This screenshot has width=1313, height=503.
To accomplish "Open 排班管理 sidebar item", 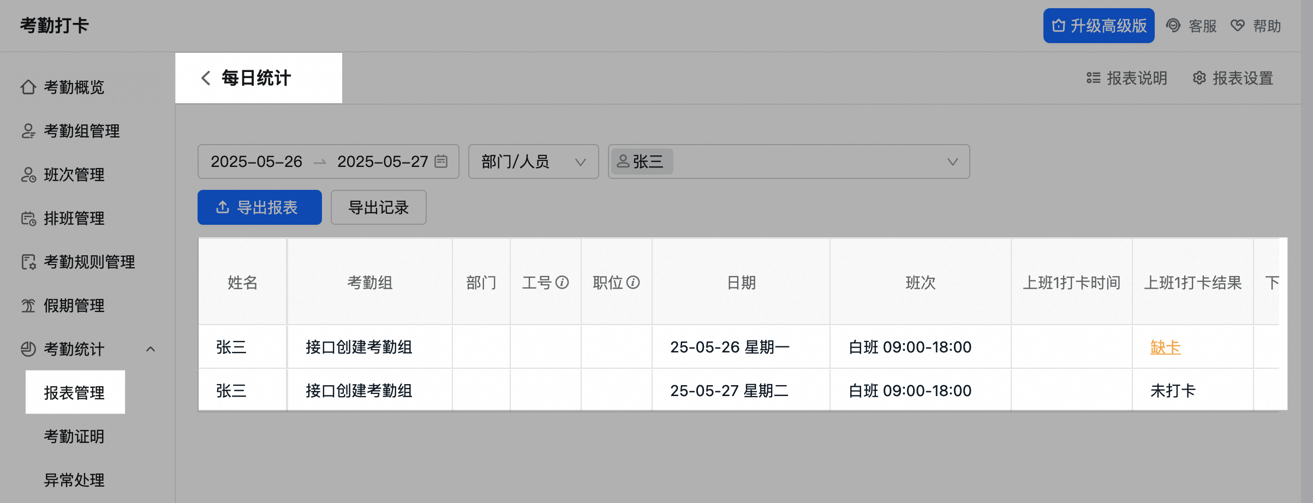I will (x=74, y=218).
